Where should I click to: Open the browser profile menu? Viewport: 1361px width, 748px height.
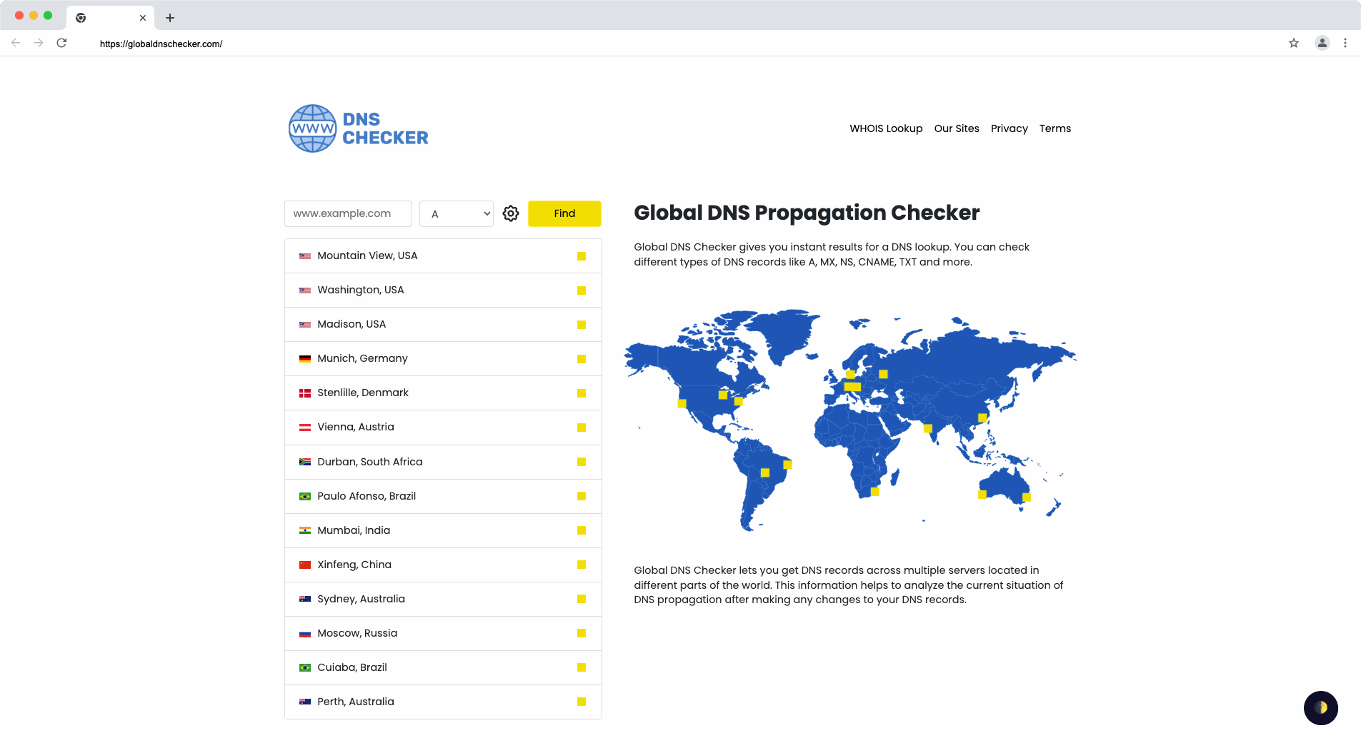1321,43
